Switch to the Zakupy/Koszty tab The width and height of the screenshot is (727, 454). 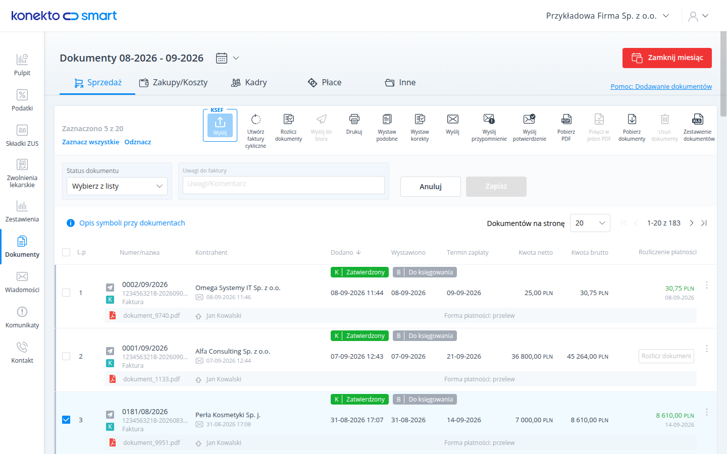(173, 82)
